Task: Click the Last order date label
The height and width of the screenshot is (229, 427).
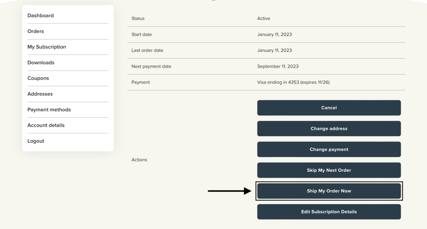Action: pyautogui.click(x=146, y=50)
